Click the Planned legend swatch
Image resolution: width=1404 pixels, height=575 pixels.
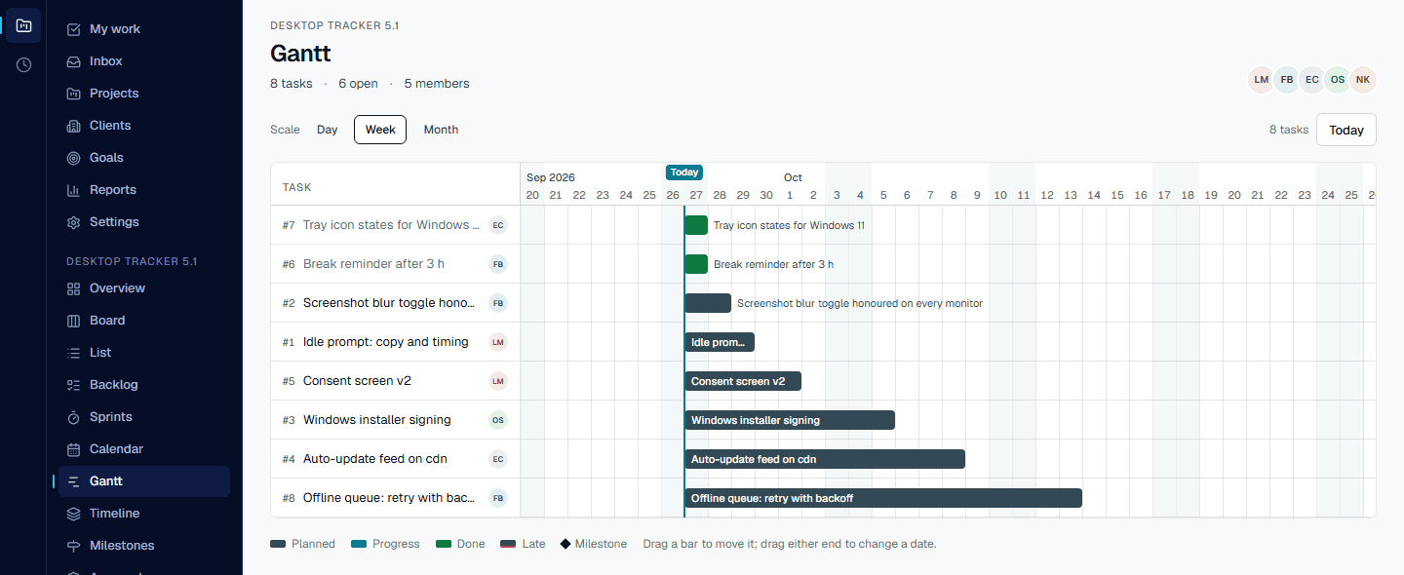click(278, 544)
